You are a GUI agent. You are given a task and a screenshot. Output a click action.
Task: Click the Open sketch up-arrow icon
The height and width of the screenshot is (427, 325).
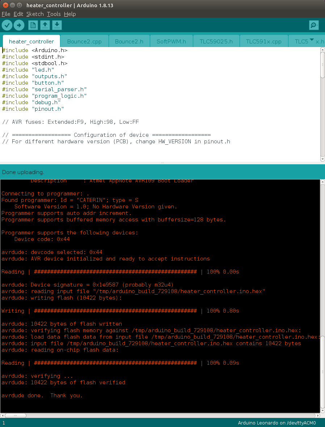[x=45, y=25]
